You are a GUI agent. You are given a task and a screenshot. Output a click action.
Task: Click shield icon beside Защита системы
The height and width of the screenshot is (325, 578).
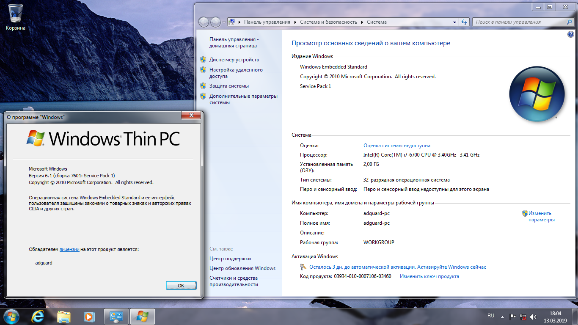[x=203, y=86]
